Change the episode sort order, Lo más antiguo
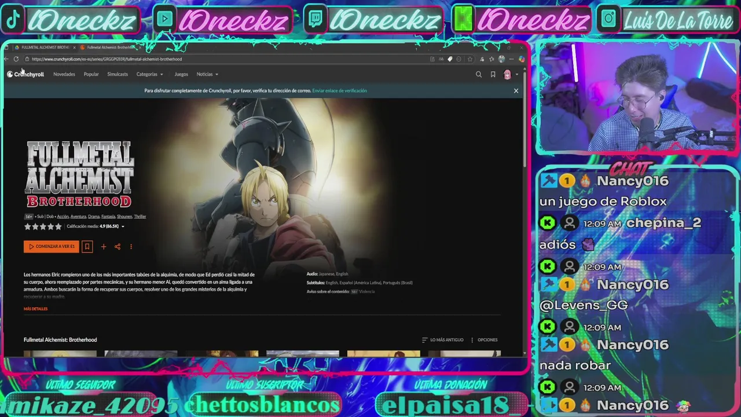 click(x=443, y=340)
